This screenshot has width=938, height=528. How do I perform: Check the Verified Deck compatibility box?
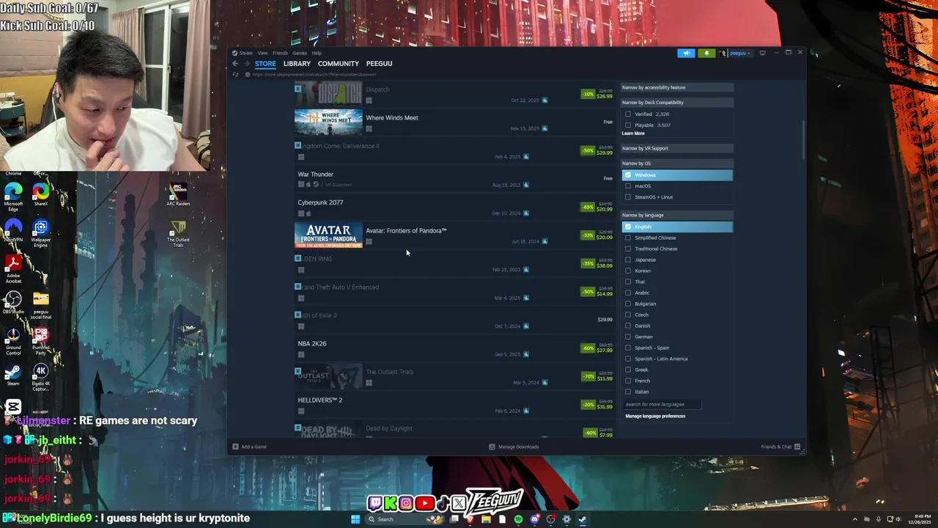[627, 114]
